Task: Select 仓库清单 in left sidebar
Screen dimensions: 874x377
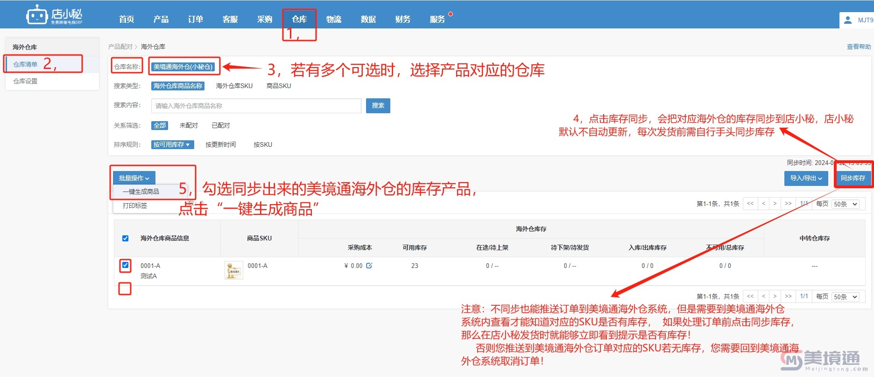Action: (x=25, y=64)
